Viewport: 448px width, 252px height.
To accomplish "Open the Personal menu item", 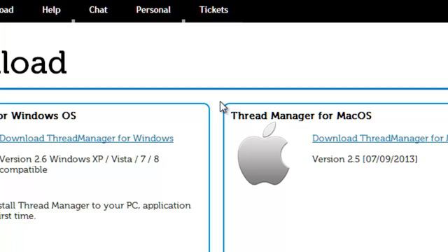I will click(153, 10).
